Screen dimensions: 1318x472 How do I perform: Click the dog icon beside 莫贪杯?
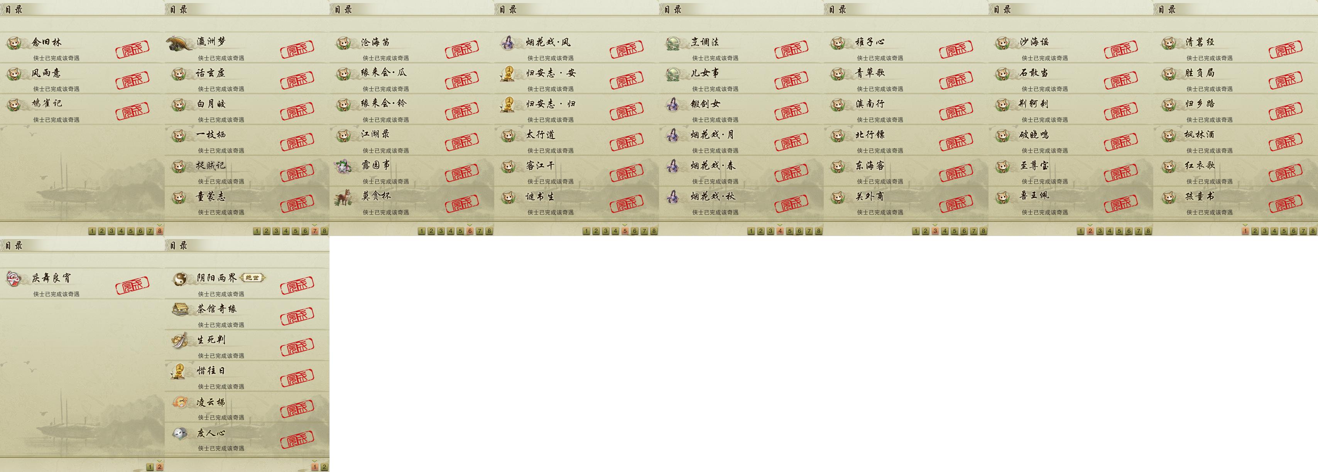point(344,197)
